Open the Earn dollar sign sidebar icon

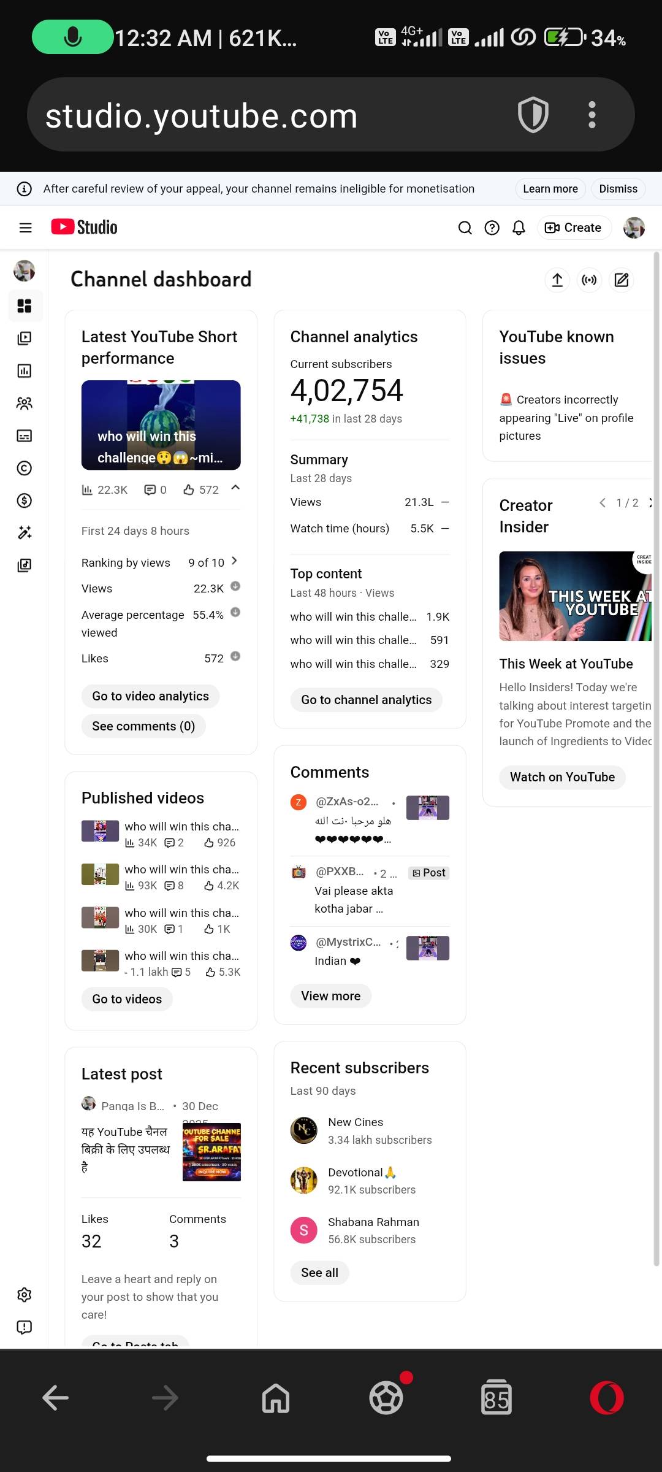click(25, 501)
